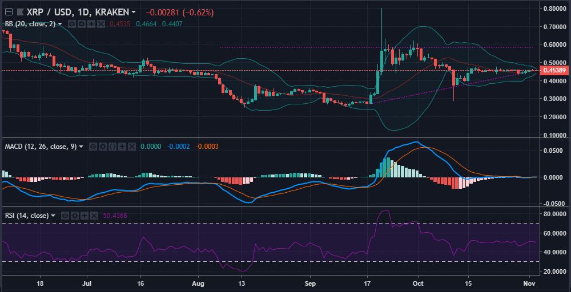Toggle MACD visibility eye icon
This screenshot has width=571, height=292.
pyautogui.click(x=93, y=147)
